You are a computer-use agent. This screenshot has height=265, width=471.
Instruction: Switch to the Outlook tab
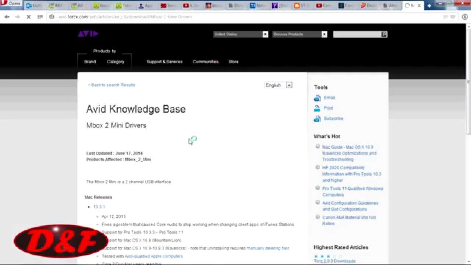[x=34, y=6]
